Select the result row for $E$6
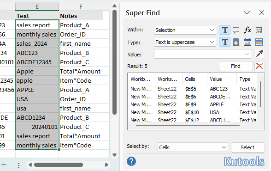The image size is (271, 171). (x=193, y=97)
